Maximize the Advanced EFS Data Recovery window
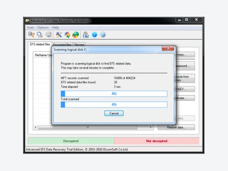 [187, 20]
